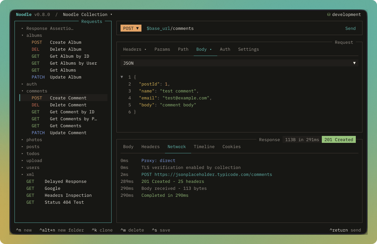Select the Delete Album request
Viewport: 377px width, 244px height.
pos(63,49)
